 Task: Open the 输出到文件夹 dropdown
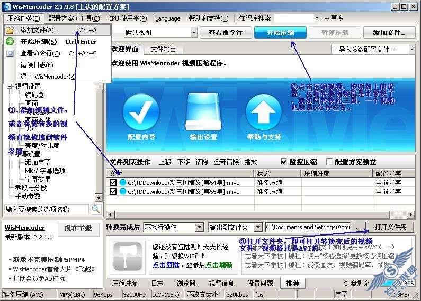(x=258, y=228)
